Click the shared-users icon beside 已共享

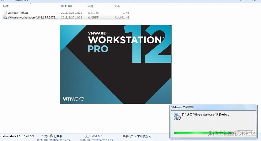51,136
